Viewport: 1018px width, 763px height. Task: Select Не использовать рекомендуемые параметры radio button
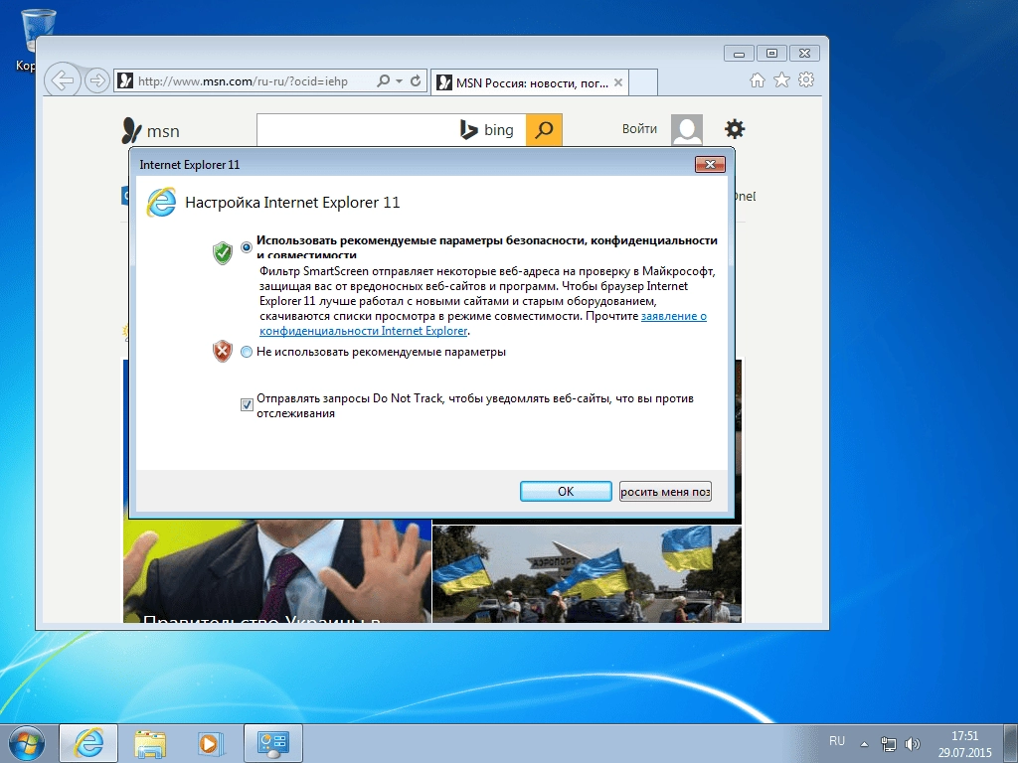click(247, 352)
